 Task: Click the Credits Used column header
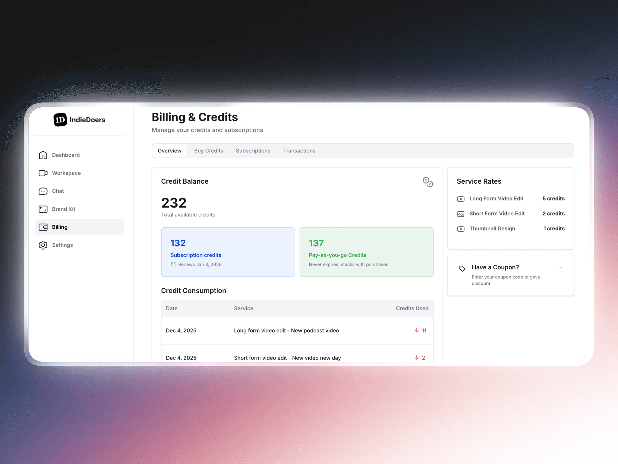(412, 308)
